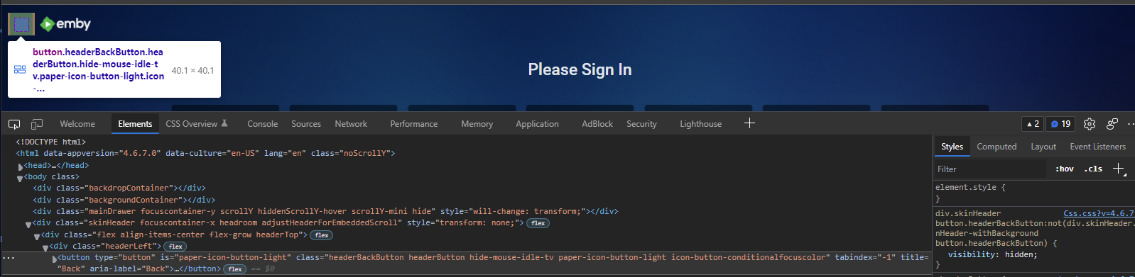Open the Sources tab
Image resolution: width=1135 pixels, height=277 pixels.
(x=306, y=124)
